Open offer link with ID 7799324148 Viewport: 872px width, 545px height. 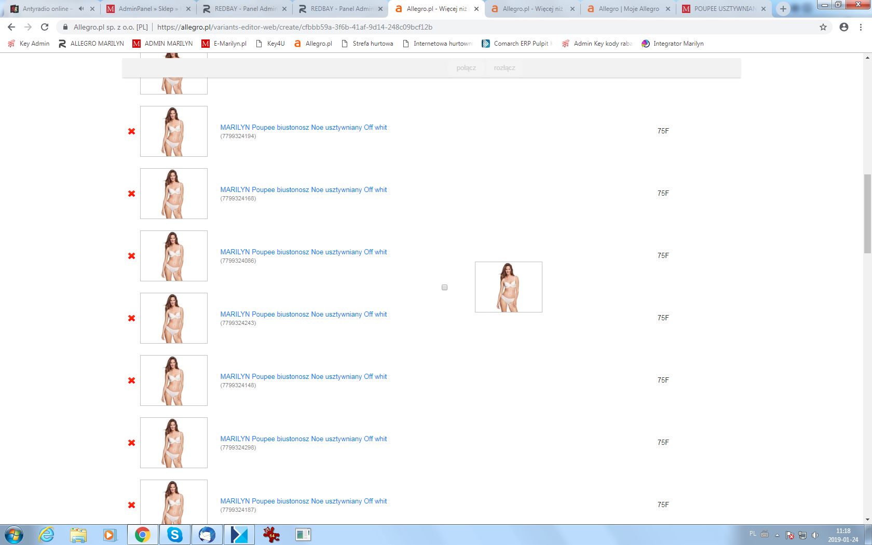(303, 376)
